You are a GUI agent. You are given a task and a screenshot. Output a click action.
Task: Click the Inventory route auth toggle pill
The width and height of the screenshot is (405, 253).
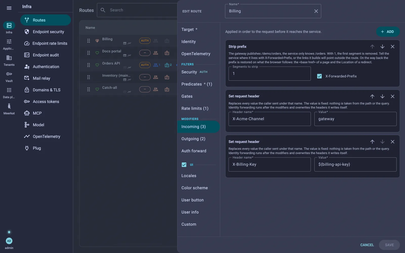tap(145, 77)
